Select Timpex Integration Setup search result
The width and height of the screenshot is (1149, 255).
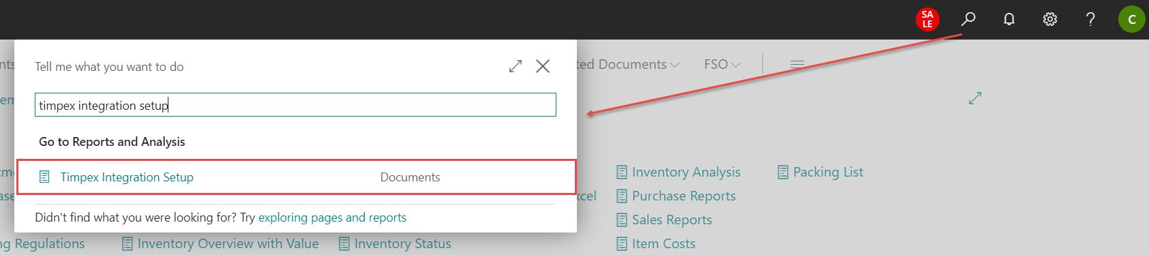[x=296, y=177]
